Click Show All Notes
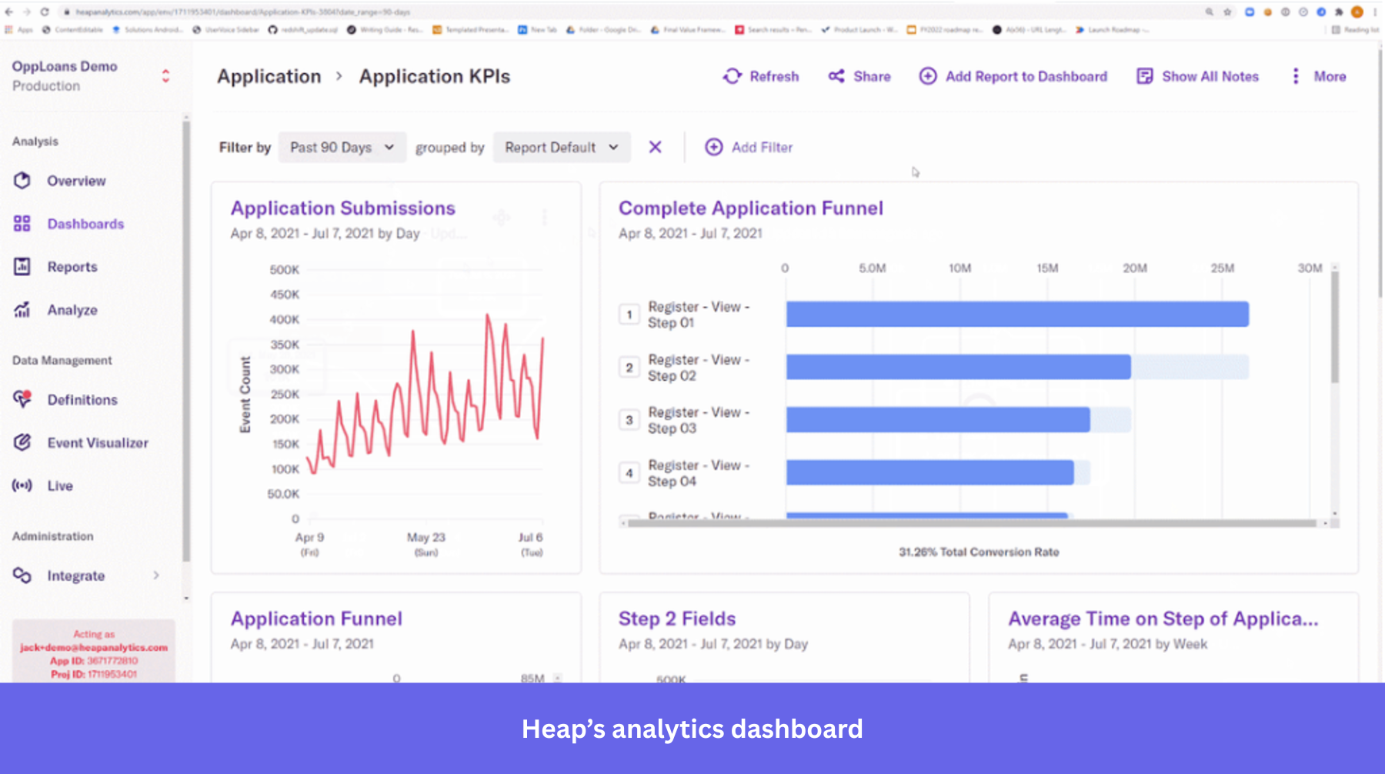The image size is (1385, 774). coord(1197,76)
